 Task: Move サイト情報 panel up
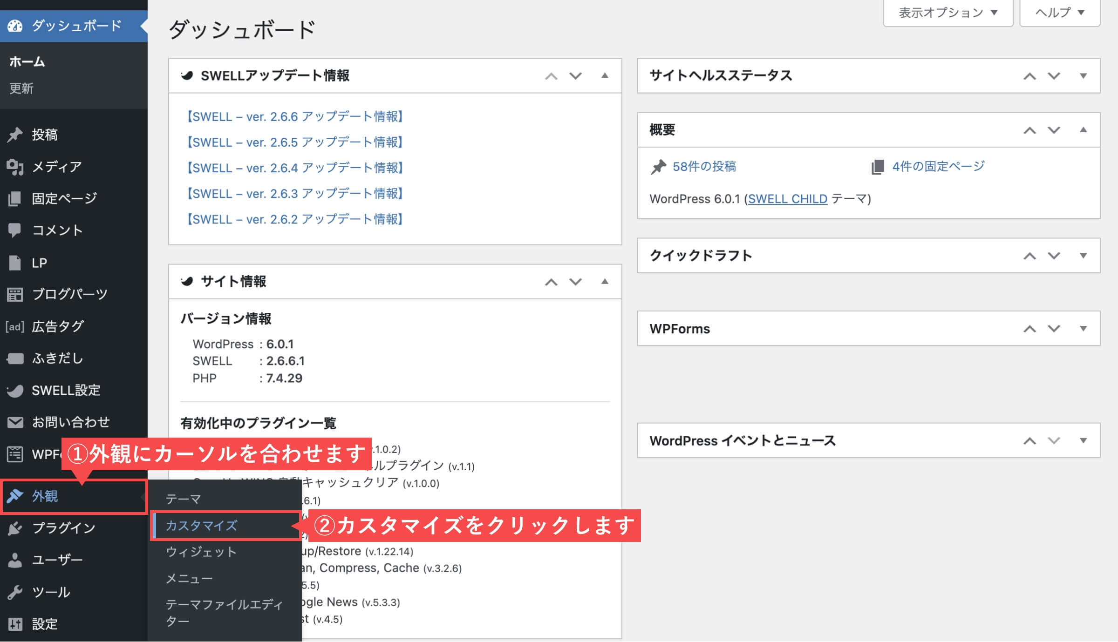(x=551, y=282)
